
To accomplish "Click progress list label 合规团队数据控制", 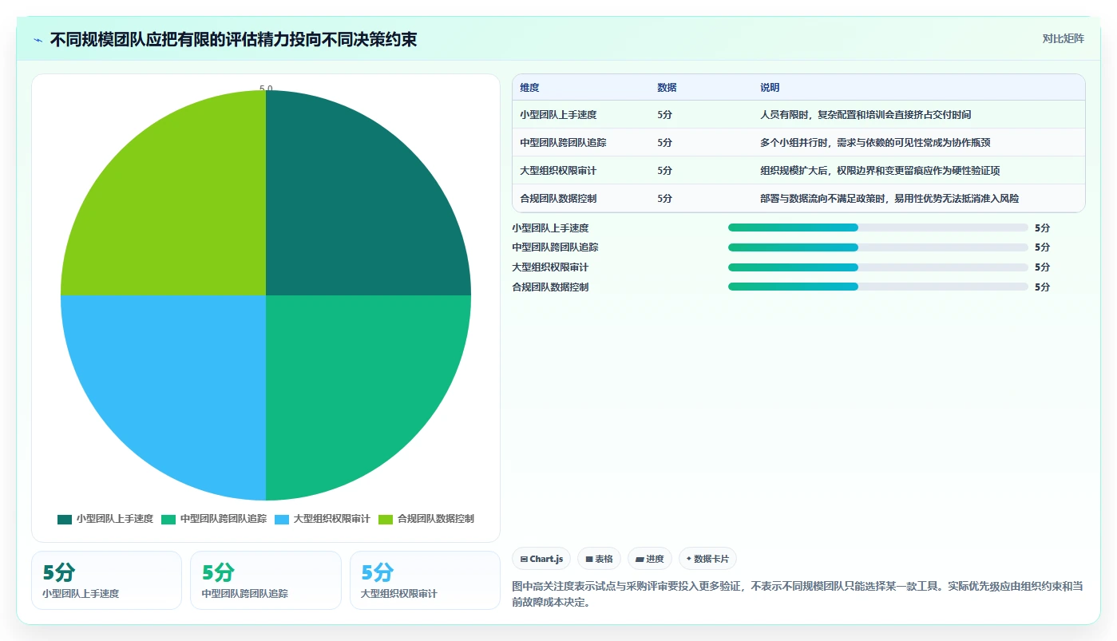I will (551, 287).
